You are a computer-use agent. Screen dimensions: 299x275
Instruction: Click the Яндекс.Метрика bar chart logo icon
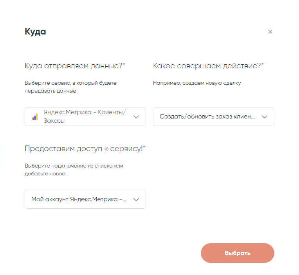click(35, 117)
